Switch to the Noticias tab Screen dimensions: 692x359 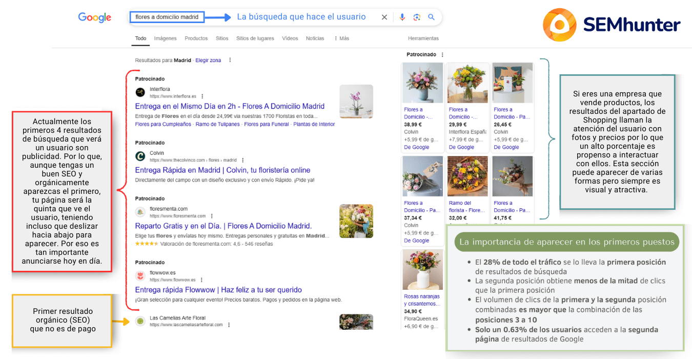point(315,38)
